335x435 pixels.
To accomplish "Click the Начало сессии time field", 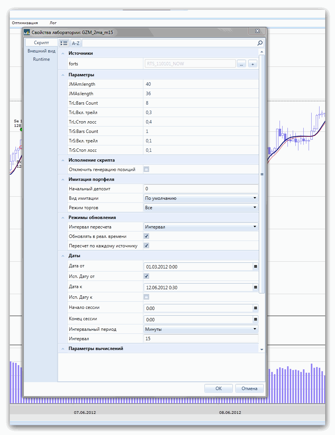I will click(x=198, y=308).
